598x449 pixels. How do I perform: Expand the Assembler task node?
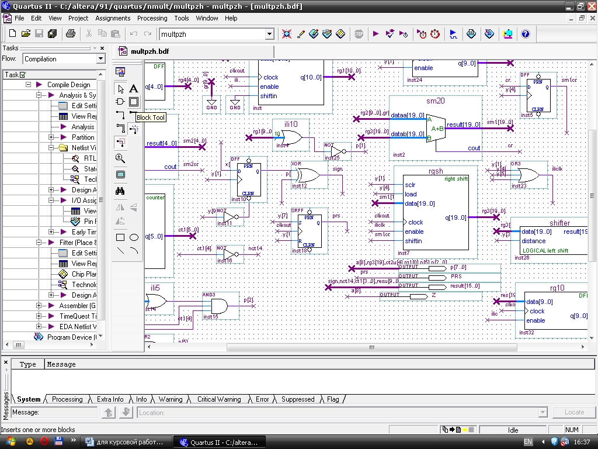pos(39,305)
